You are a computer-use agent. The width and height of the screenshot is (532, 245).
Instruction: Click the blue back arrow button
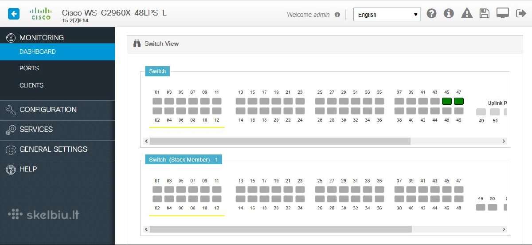click(14, 14)
